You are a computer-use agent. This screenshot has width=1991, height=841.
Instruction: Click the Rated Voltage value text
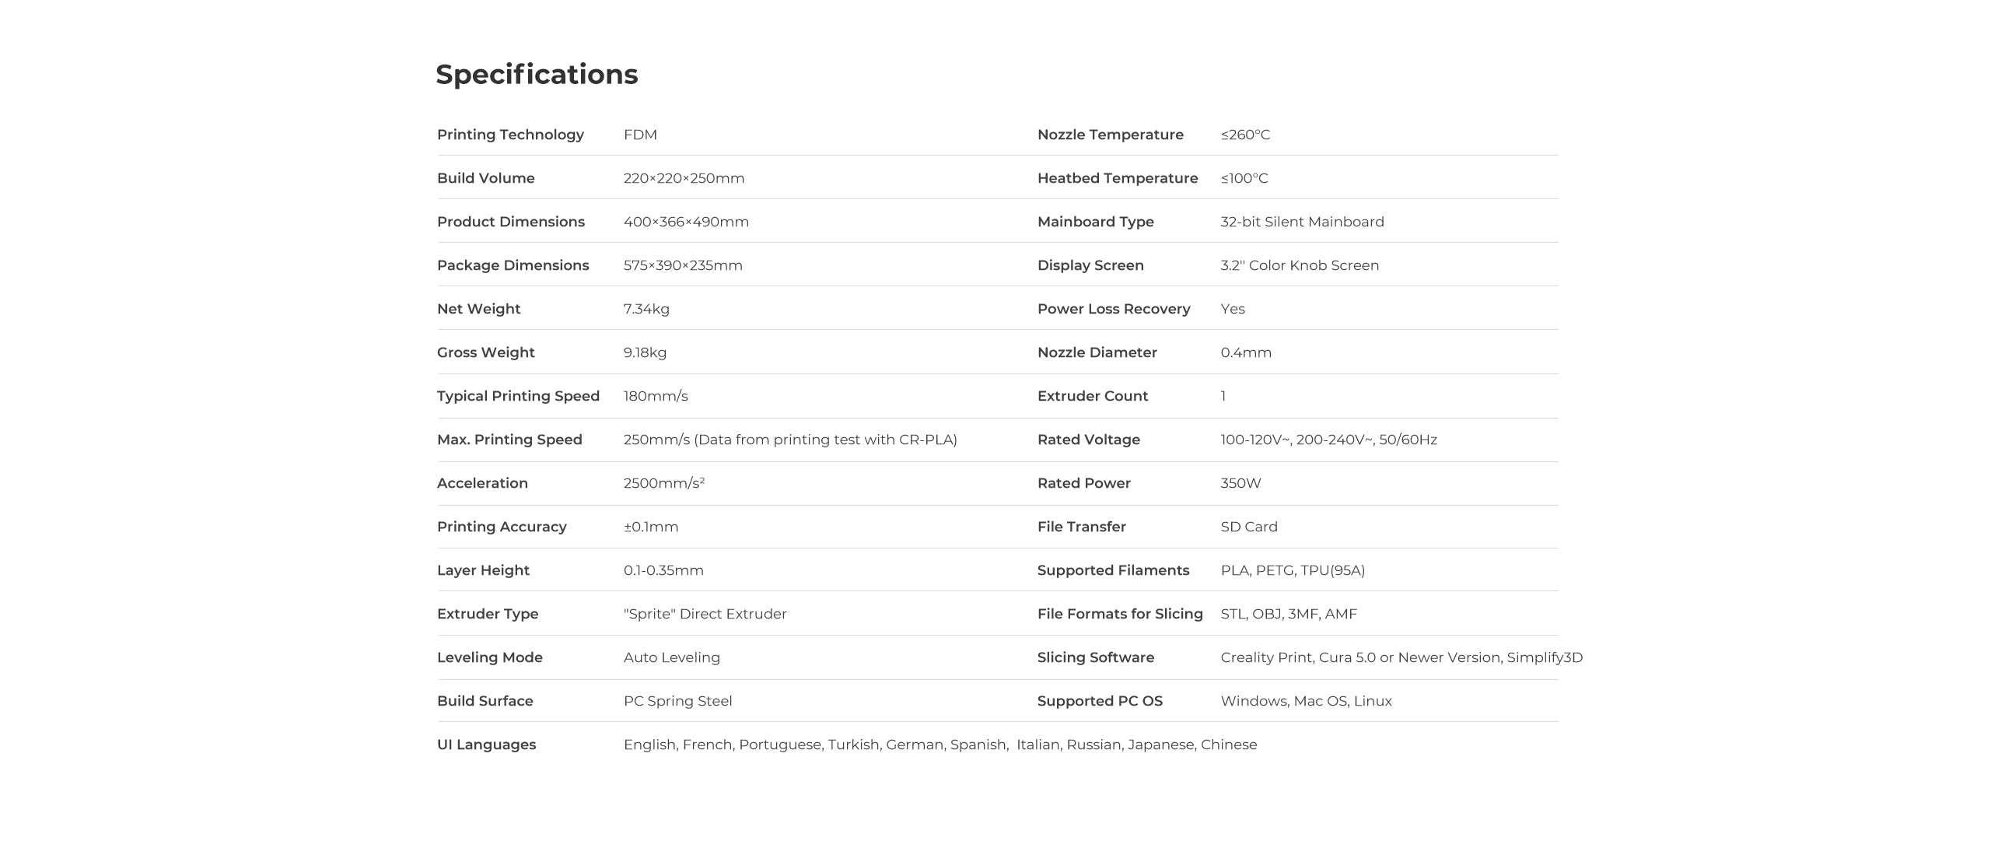tap(1328, 440)
